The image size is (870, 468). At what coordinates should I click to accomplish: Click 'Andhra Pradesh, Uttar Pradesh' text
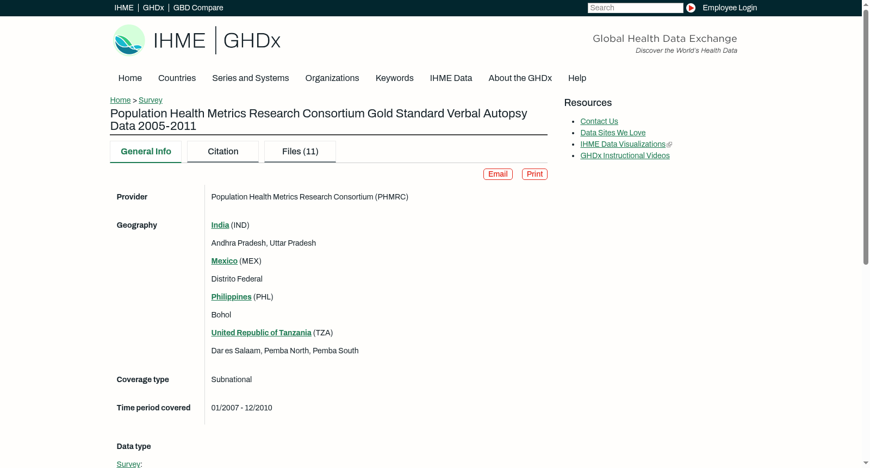(263, 243)
